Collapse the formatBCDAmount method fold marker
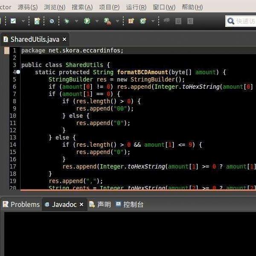The height and width of the screenshot is (256, 256). coord(18,72)
